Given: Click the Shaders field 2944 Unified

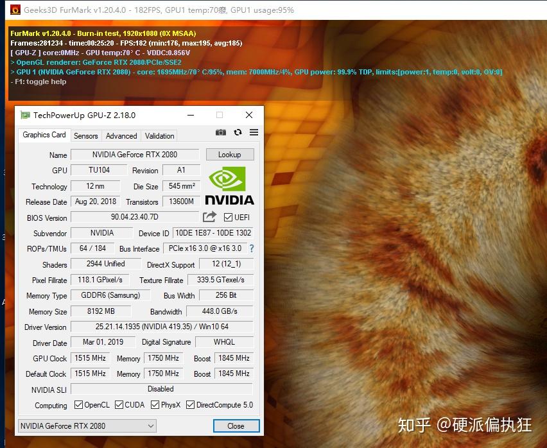Looking at the screenshot, I should click(x=106, y=264).
